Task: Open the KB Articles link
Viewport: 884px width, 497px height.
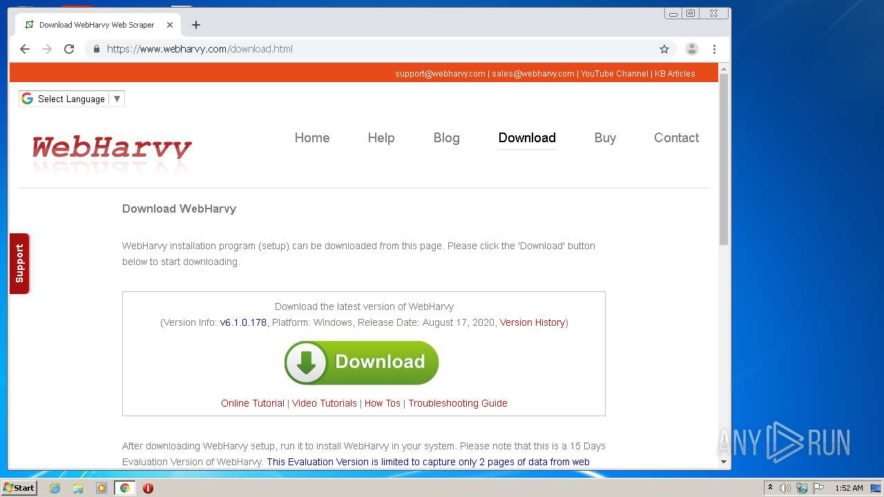Action: 675,73
